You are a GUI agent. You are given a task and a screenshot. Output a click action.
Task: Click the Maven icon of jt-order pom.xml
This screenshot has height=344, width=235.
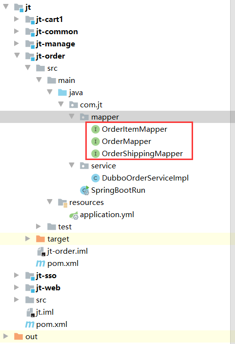pos(40,263)
